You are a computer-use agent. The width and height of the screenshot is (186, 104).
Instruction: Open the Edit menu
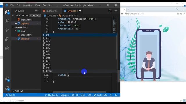pos(19,5)
